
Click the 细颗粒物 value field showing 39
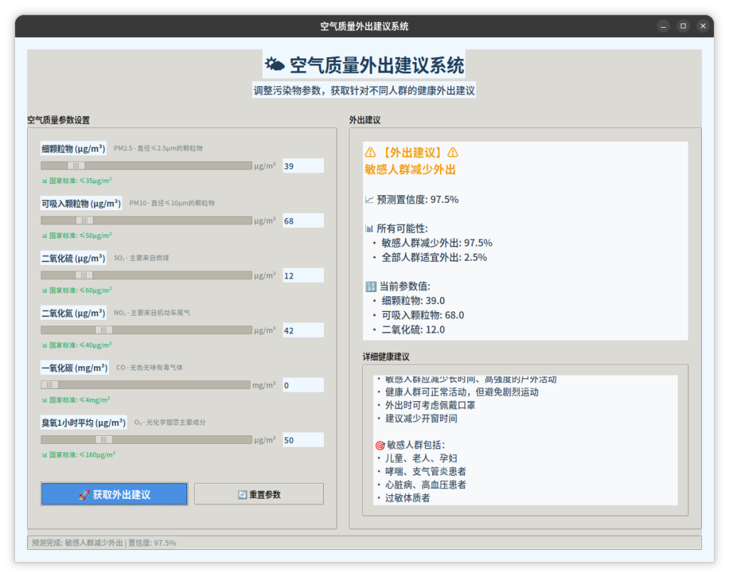click(x=303, y=166)
